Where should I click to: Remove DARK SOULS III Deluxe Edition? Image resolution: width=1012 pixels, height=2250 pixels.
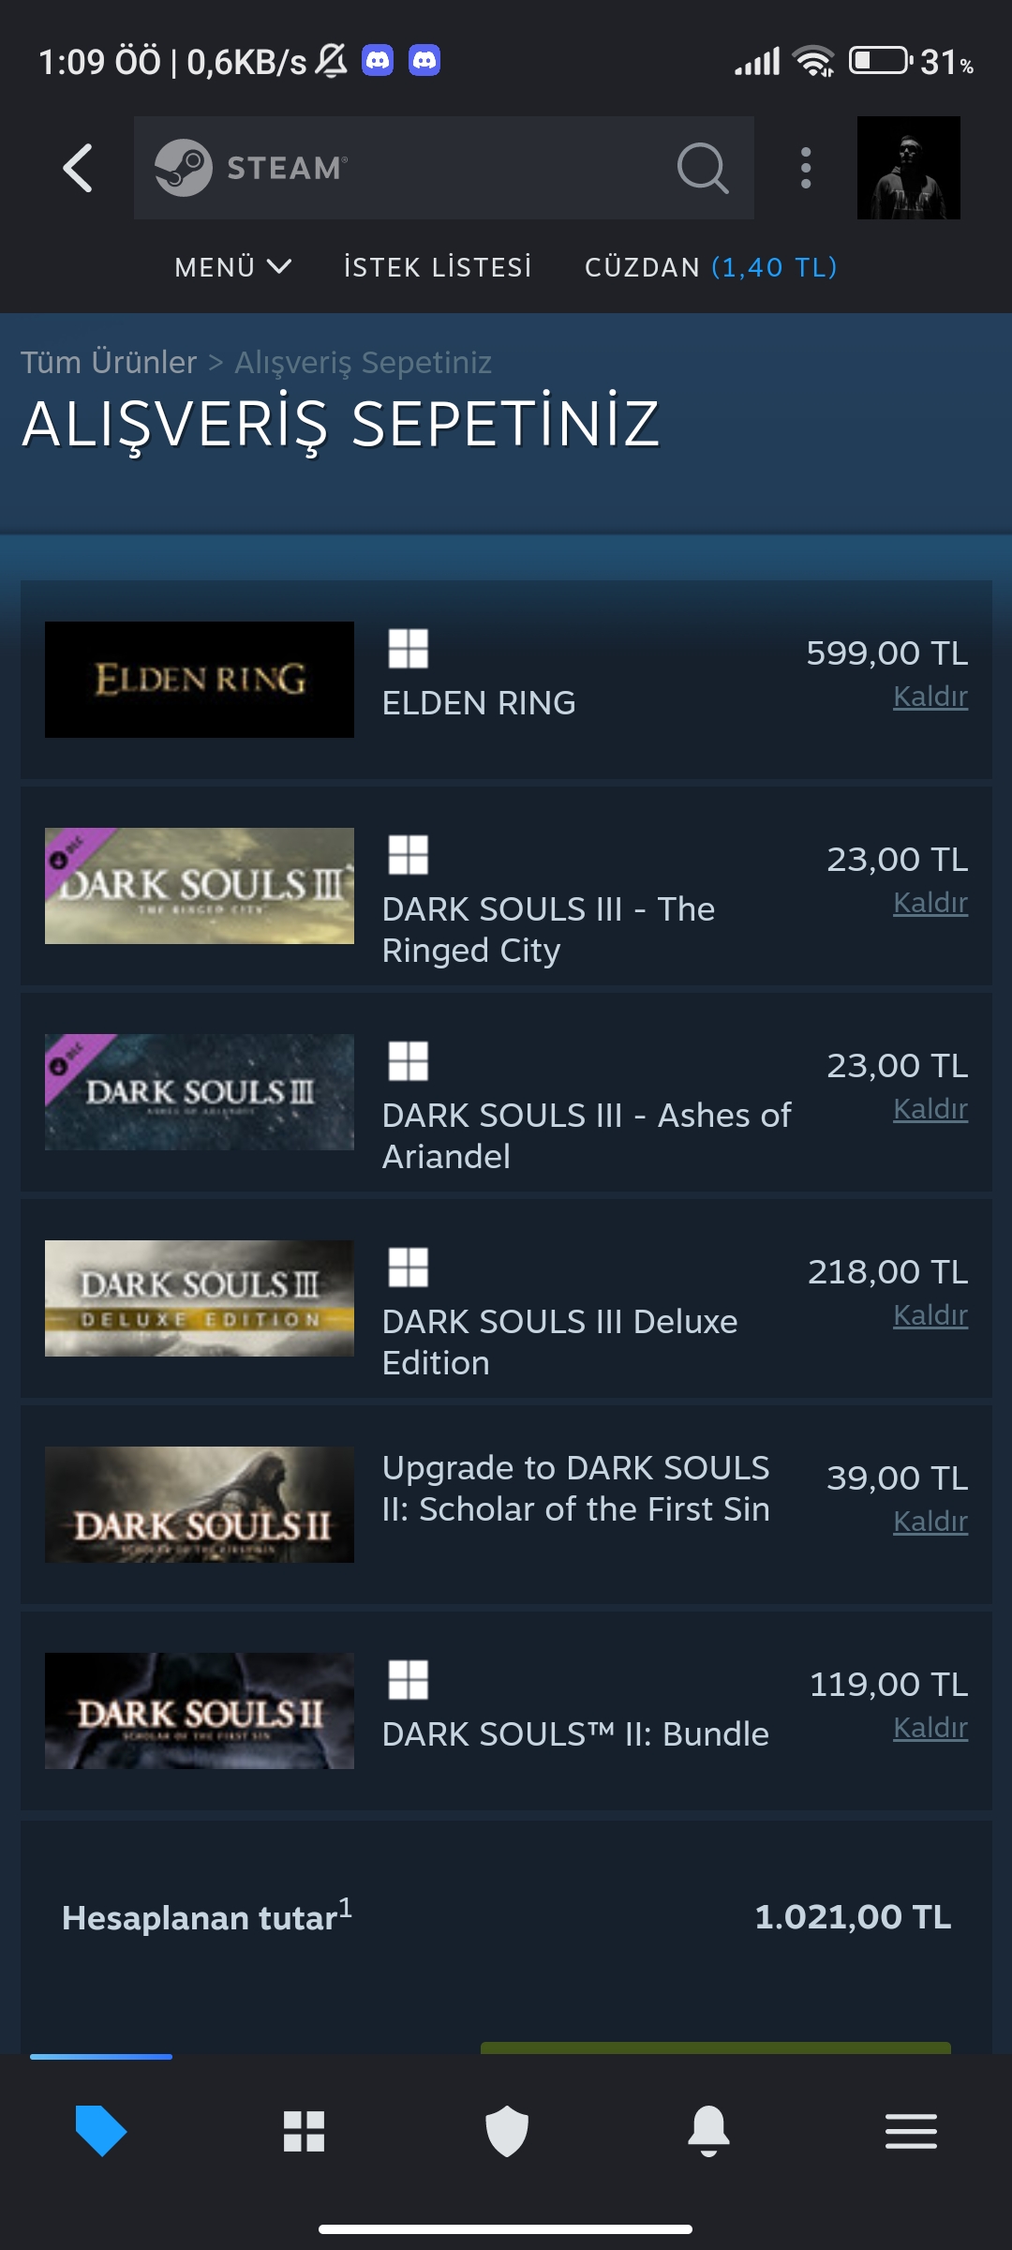(930, 1315)
